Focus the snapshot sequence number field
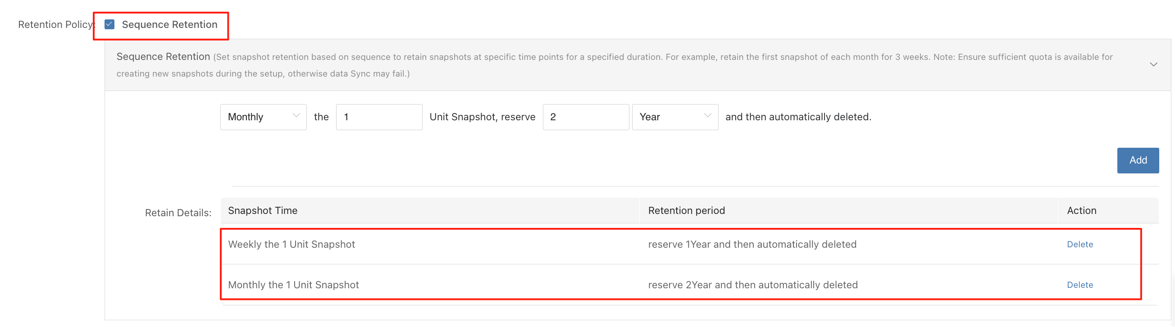Screen dimensions: 1175x327 pyautogui.click(x=378, y=117)
